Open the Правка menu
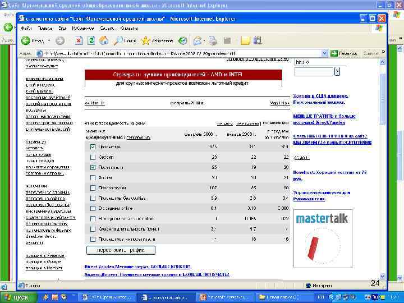The height and width of the screenshot is (303, 404). point(45,28)
